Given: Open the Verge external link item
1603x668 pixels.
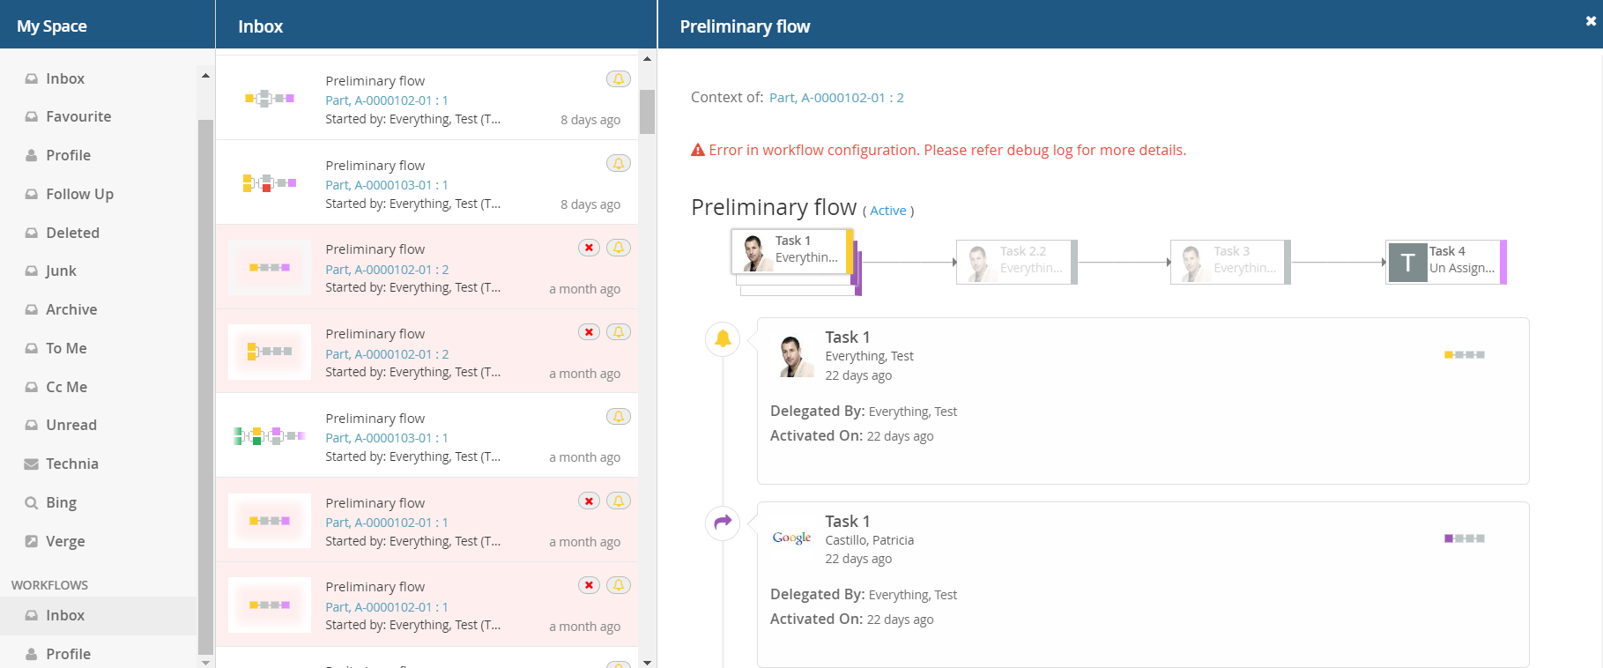Looking at the screenshot, I should (65, 541).
